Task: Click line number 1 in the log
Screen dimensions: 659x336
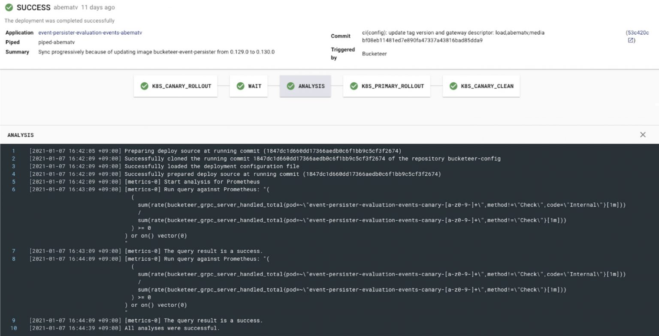Action: click(x=13, y=151)
